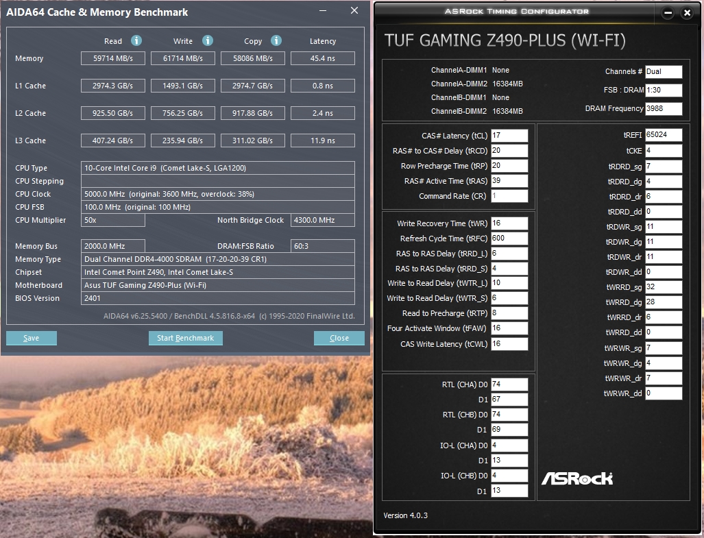Click the Motherboard Asus TUF Gaming field

click(x=218, y=285)
